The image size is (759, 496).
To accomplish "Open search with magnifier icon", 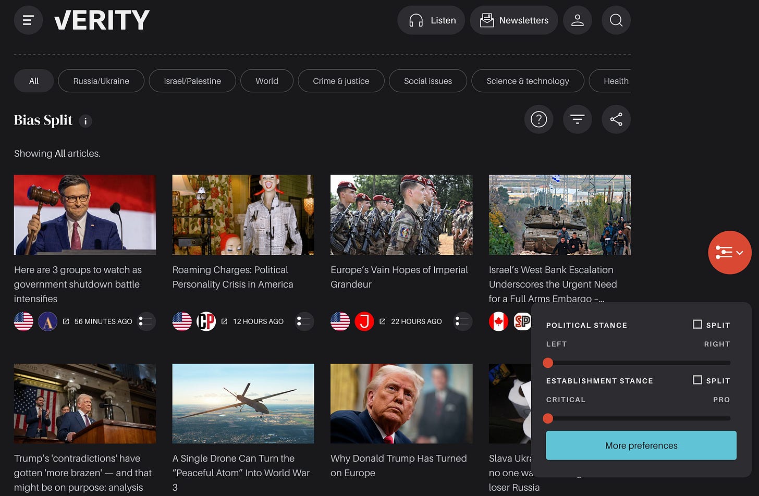I will click(616, 20).
